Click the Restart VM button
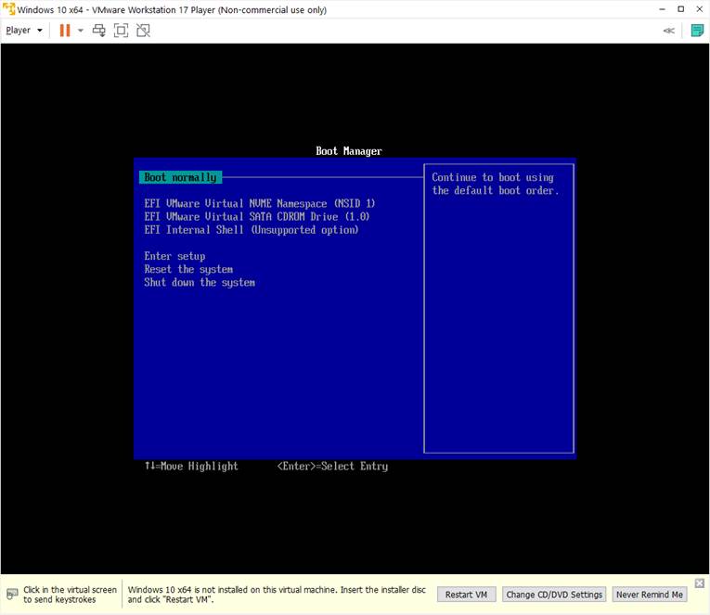This screenshot has width=710, height=615. (466, 595)
